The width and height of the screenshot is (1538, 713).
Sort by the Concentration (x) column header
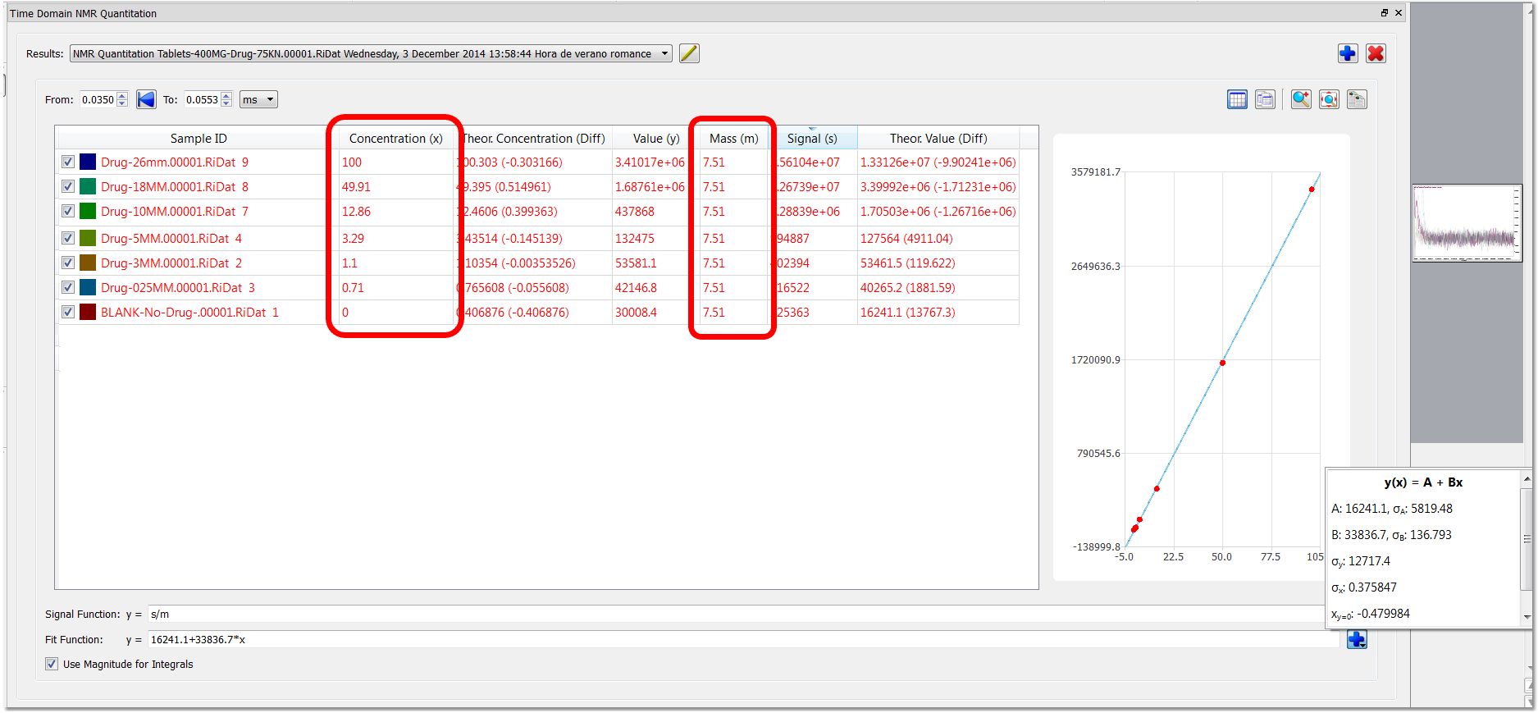[395, 138]
